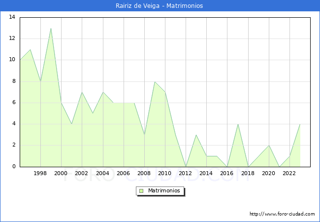This screenshot has height=222, width=320.
Task: Click the x-axis label 2000
Action: tap(61, 173)
